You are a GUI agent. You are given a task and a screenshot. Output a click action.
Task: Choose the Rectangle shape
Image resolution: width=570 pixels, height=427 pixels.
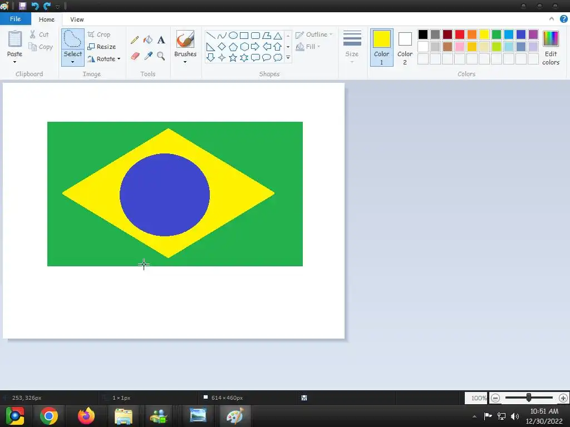click(244, 36)
